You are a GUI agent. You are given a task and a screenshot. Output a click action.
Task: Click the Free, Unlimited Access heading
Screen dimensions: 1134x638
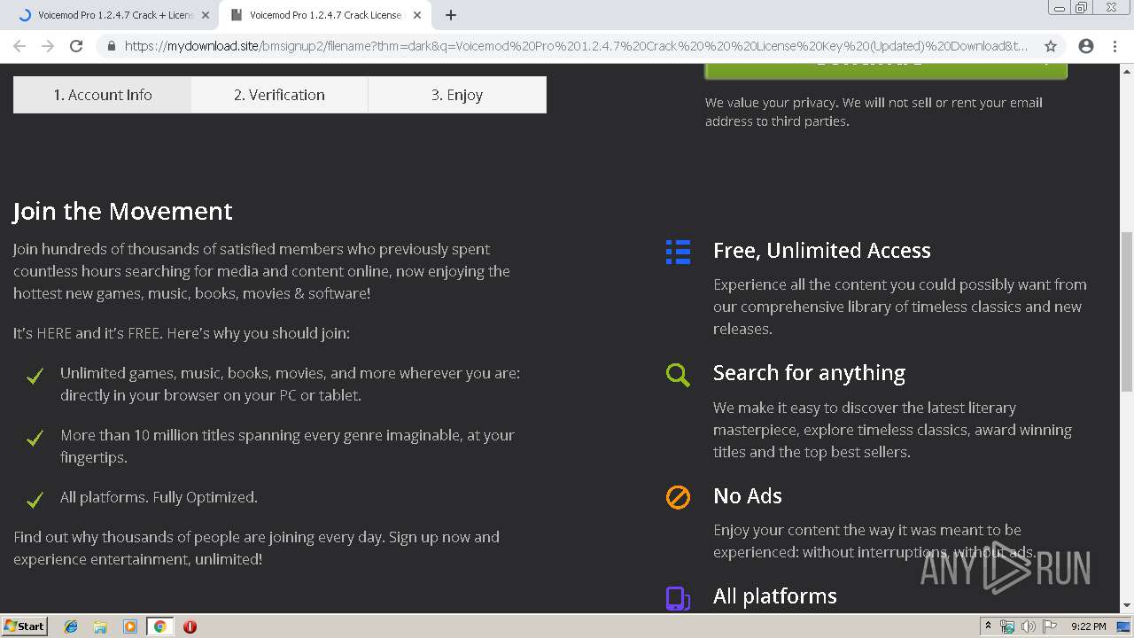822,251
